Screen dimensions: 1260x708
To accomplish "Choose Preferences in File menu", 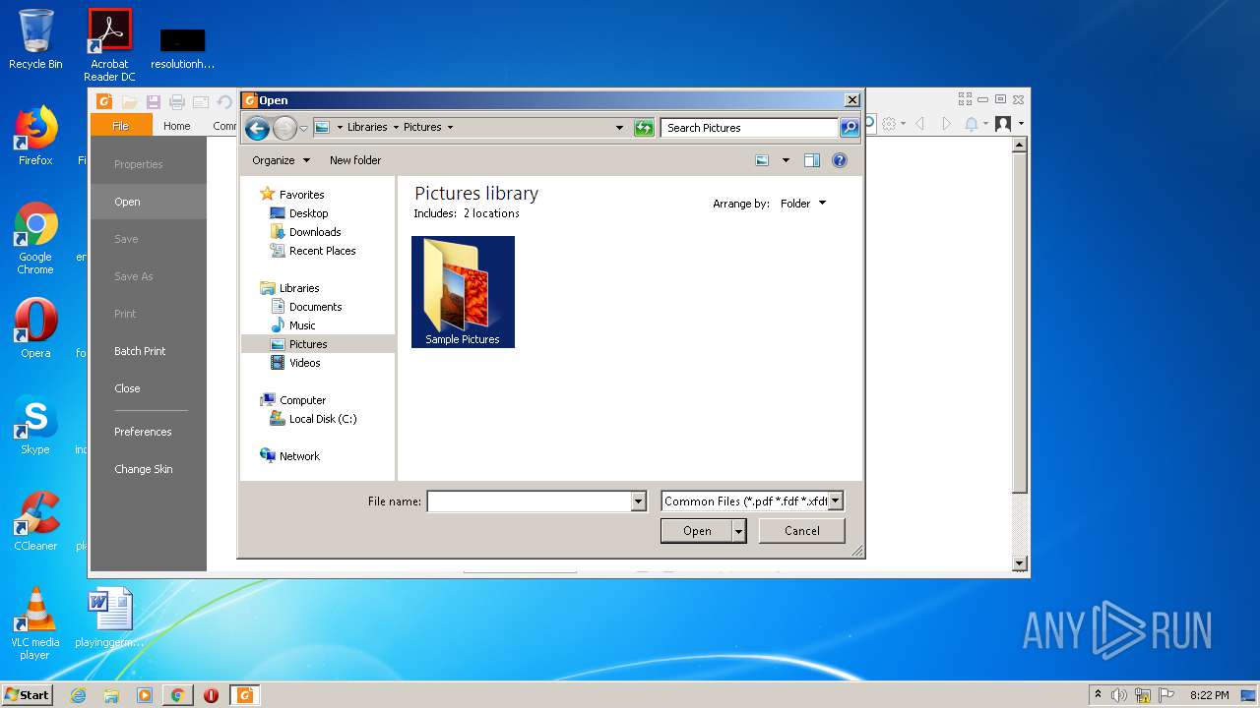I will 143,432.
